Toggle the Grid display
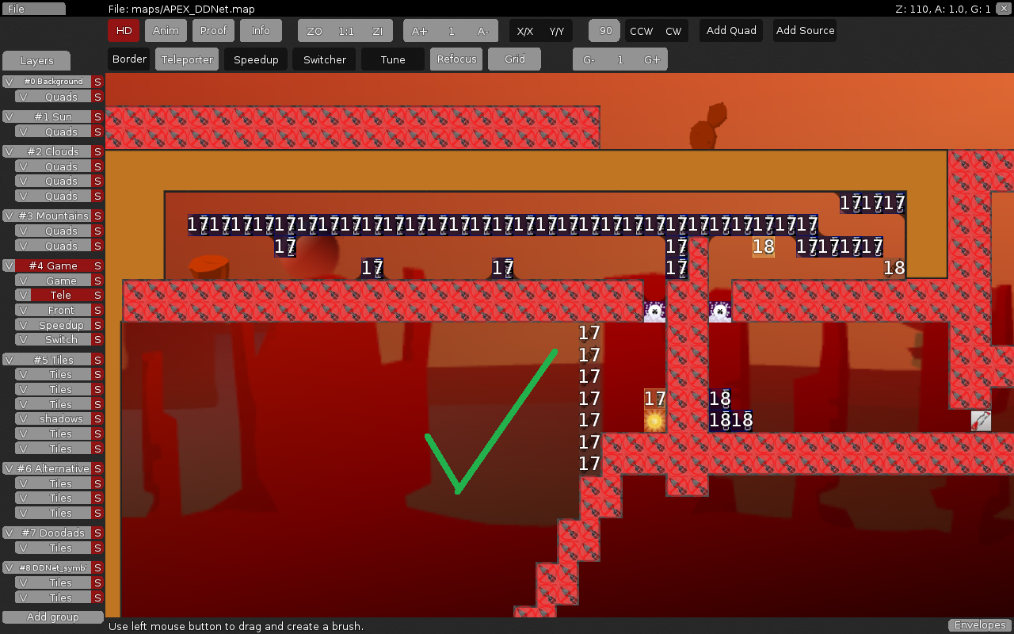1014x634 pixels. pos(514,59)
